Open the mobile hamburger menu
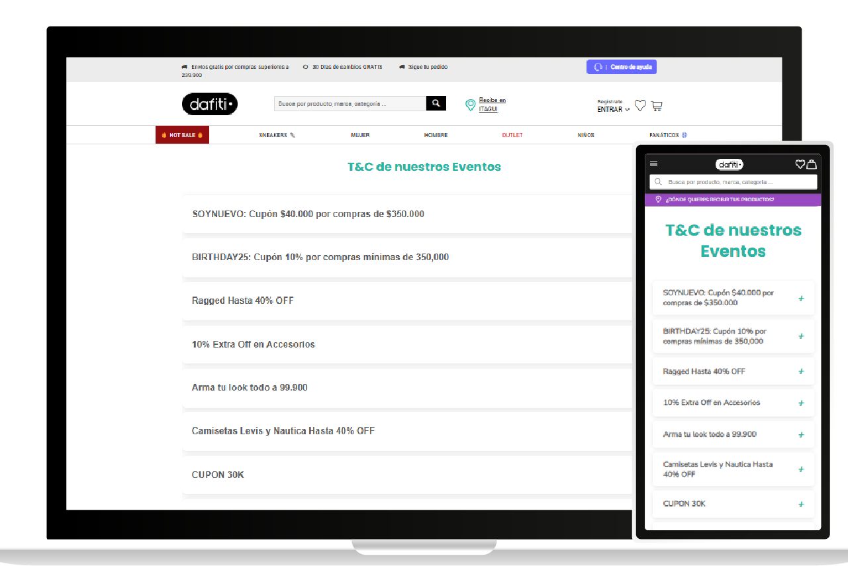This screenshot has height=566, width=848. 654,164
